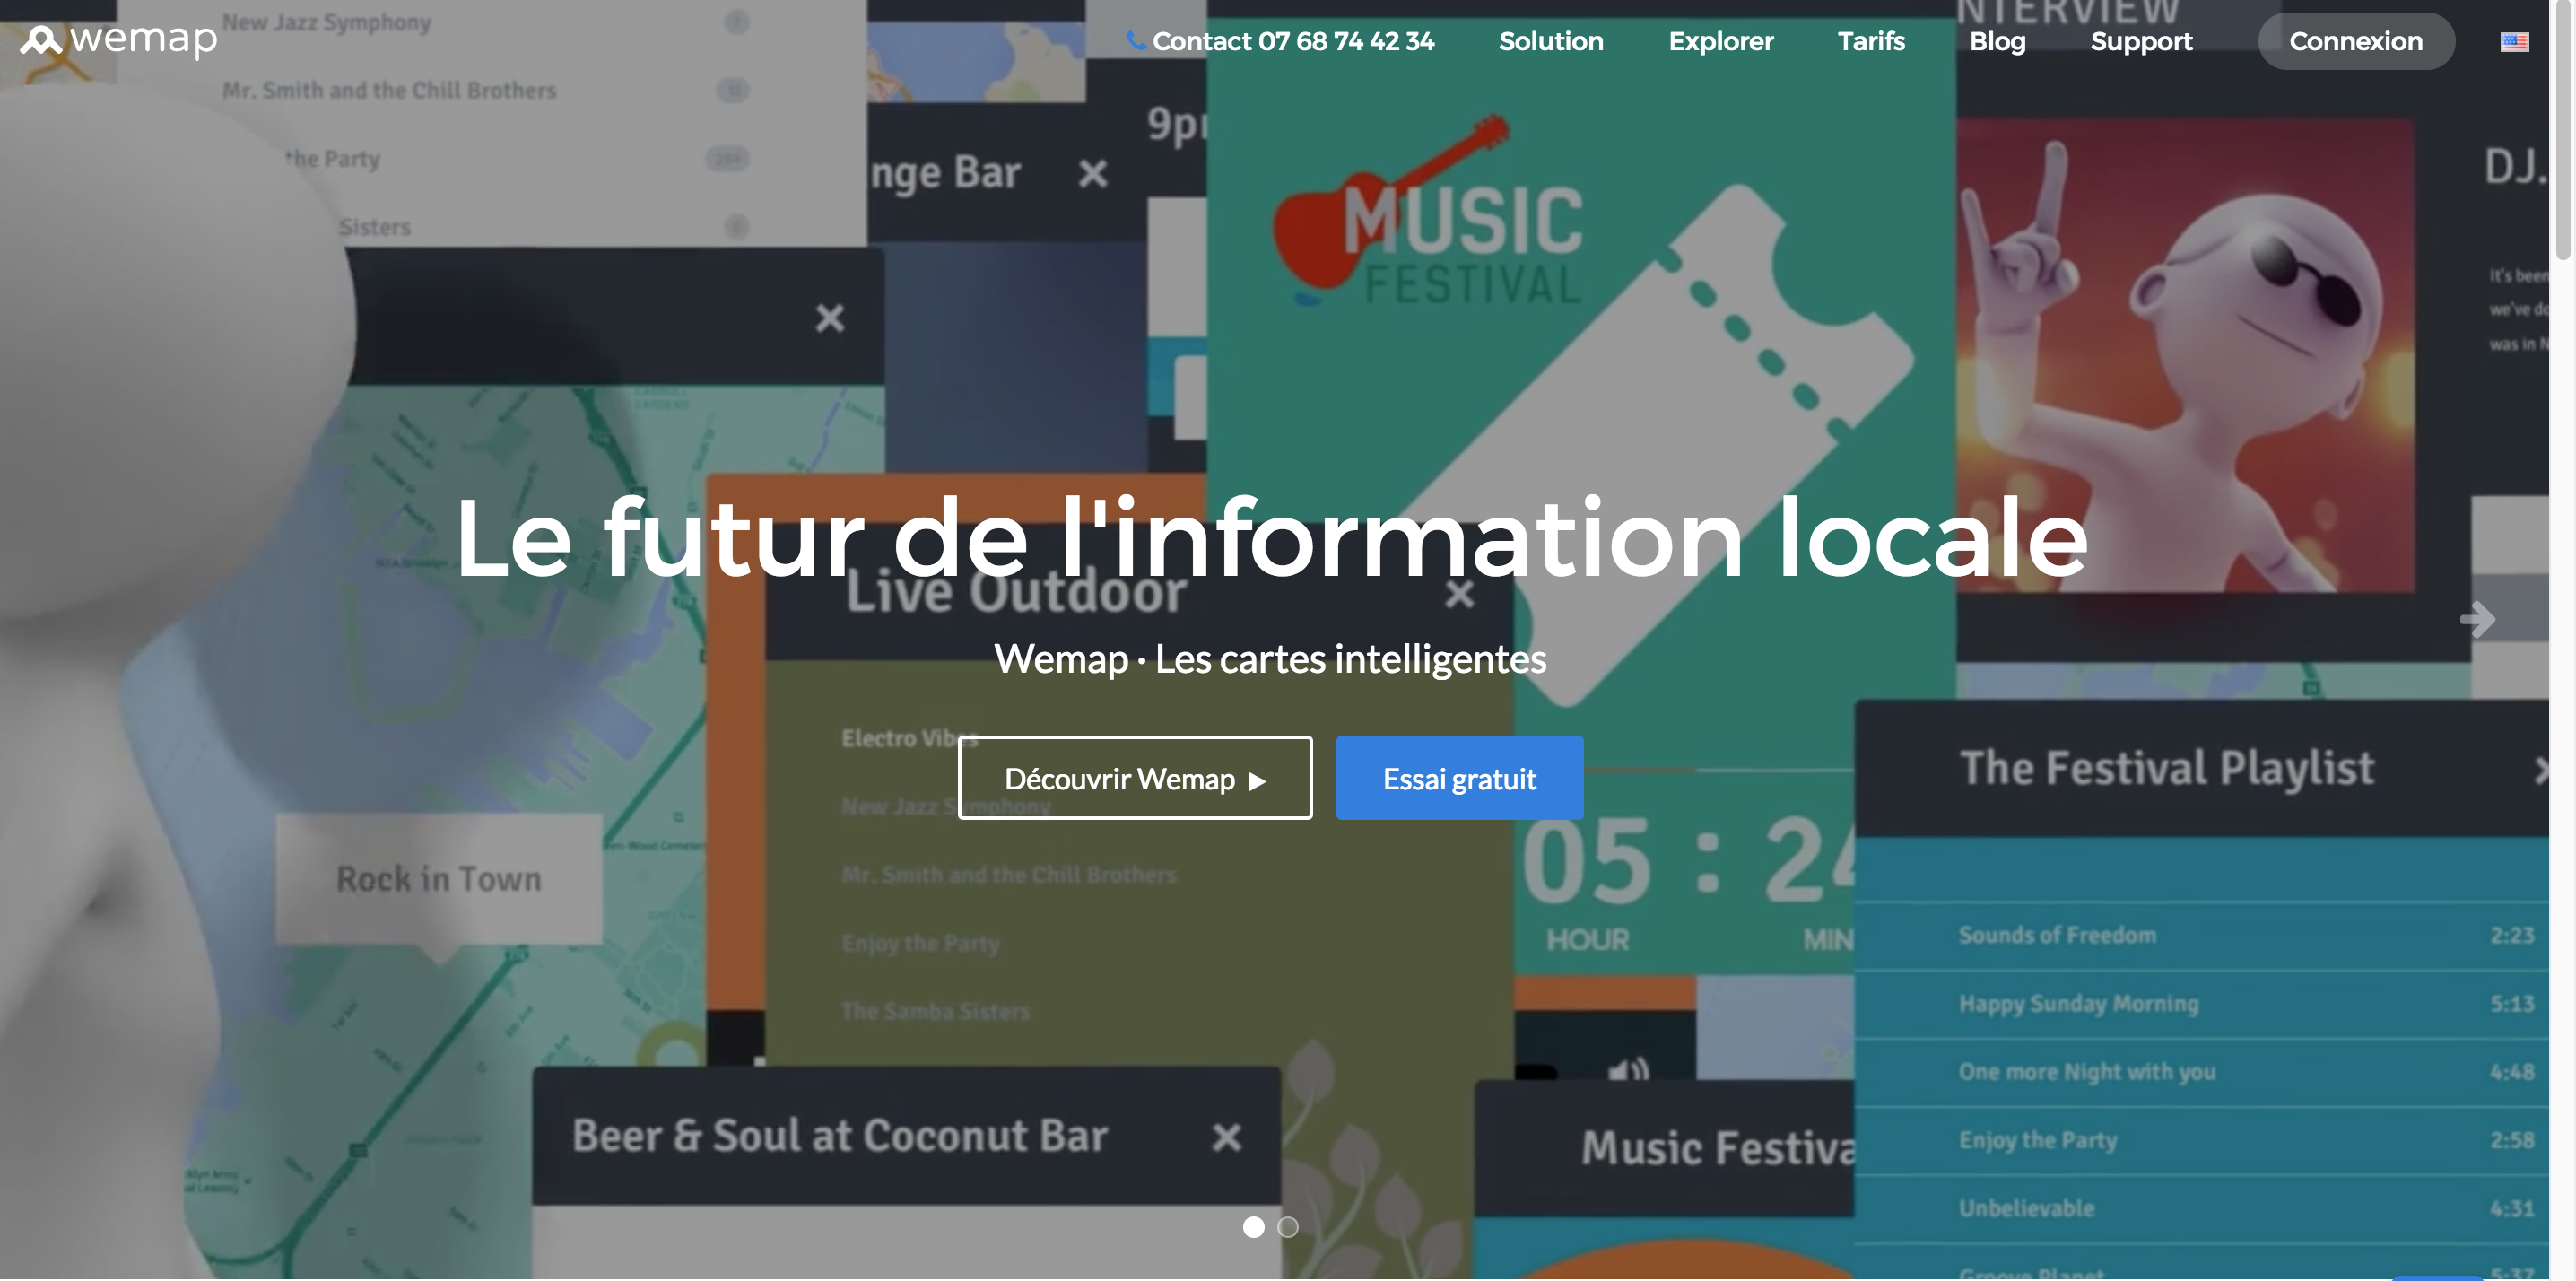Click the Découvrir Wemap button
Image resolution: width=2576 pixels, height=1281 pixels.
pyautogui.click(x=1135, y=778)
